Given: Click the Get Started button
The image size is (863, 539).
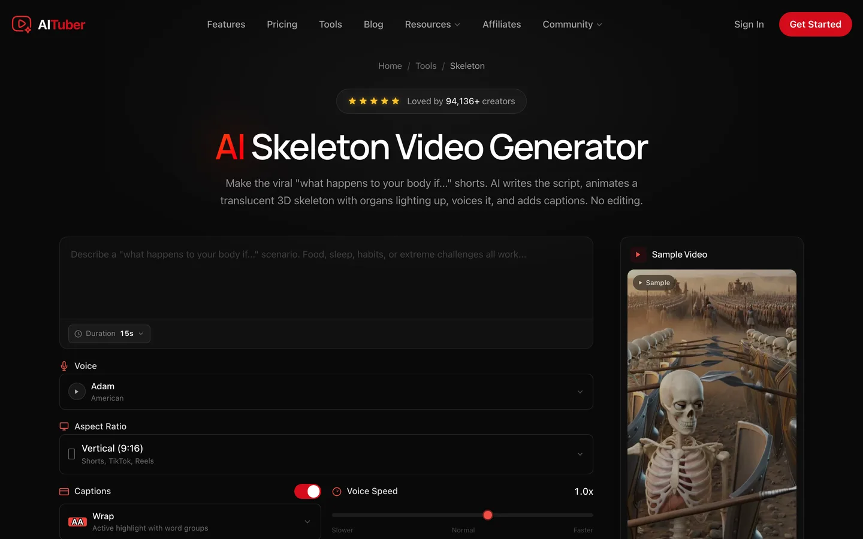Looking at the screenshot, I should (815, 25).
